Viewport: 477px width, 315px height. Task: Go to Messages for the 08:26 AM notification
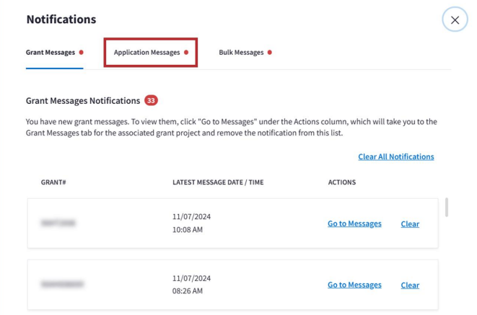(x=354, y=285)
